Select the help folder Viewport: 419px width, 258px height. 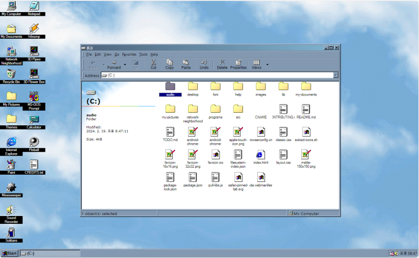[x=238, y=89]
